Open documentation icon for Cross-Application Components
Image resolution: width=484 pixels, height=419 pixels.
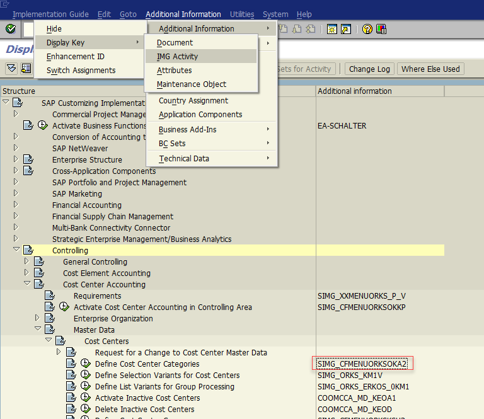point(28,171)
